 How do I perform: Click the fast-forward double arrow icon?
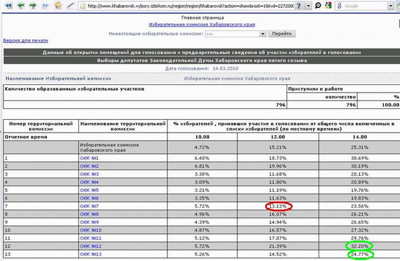click(x=45, y=6)
